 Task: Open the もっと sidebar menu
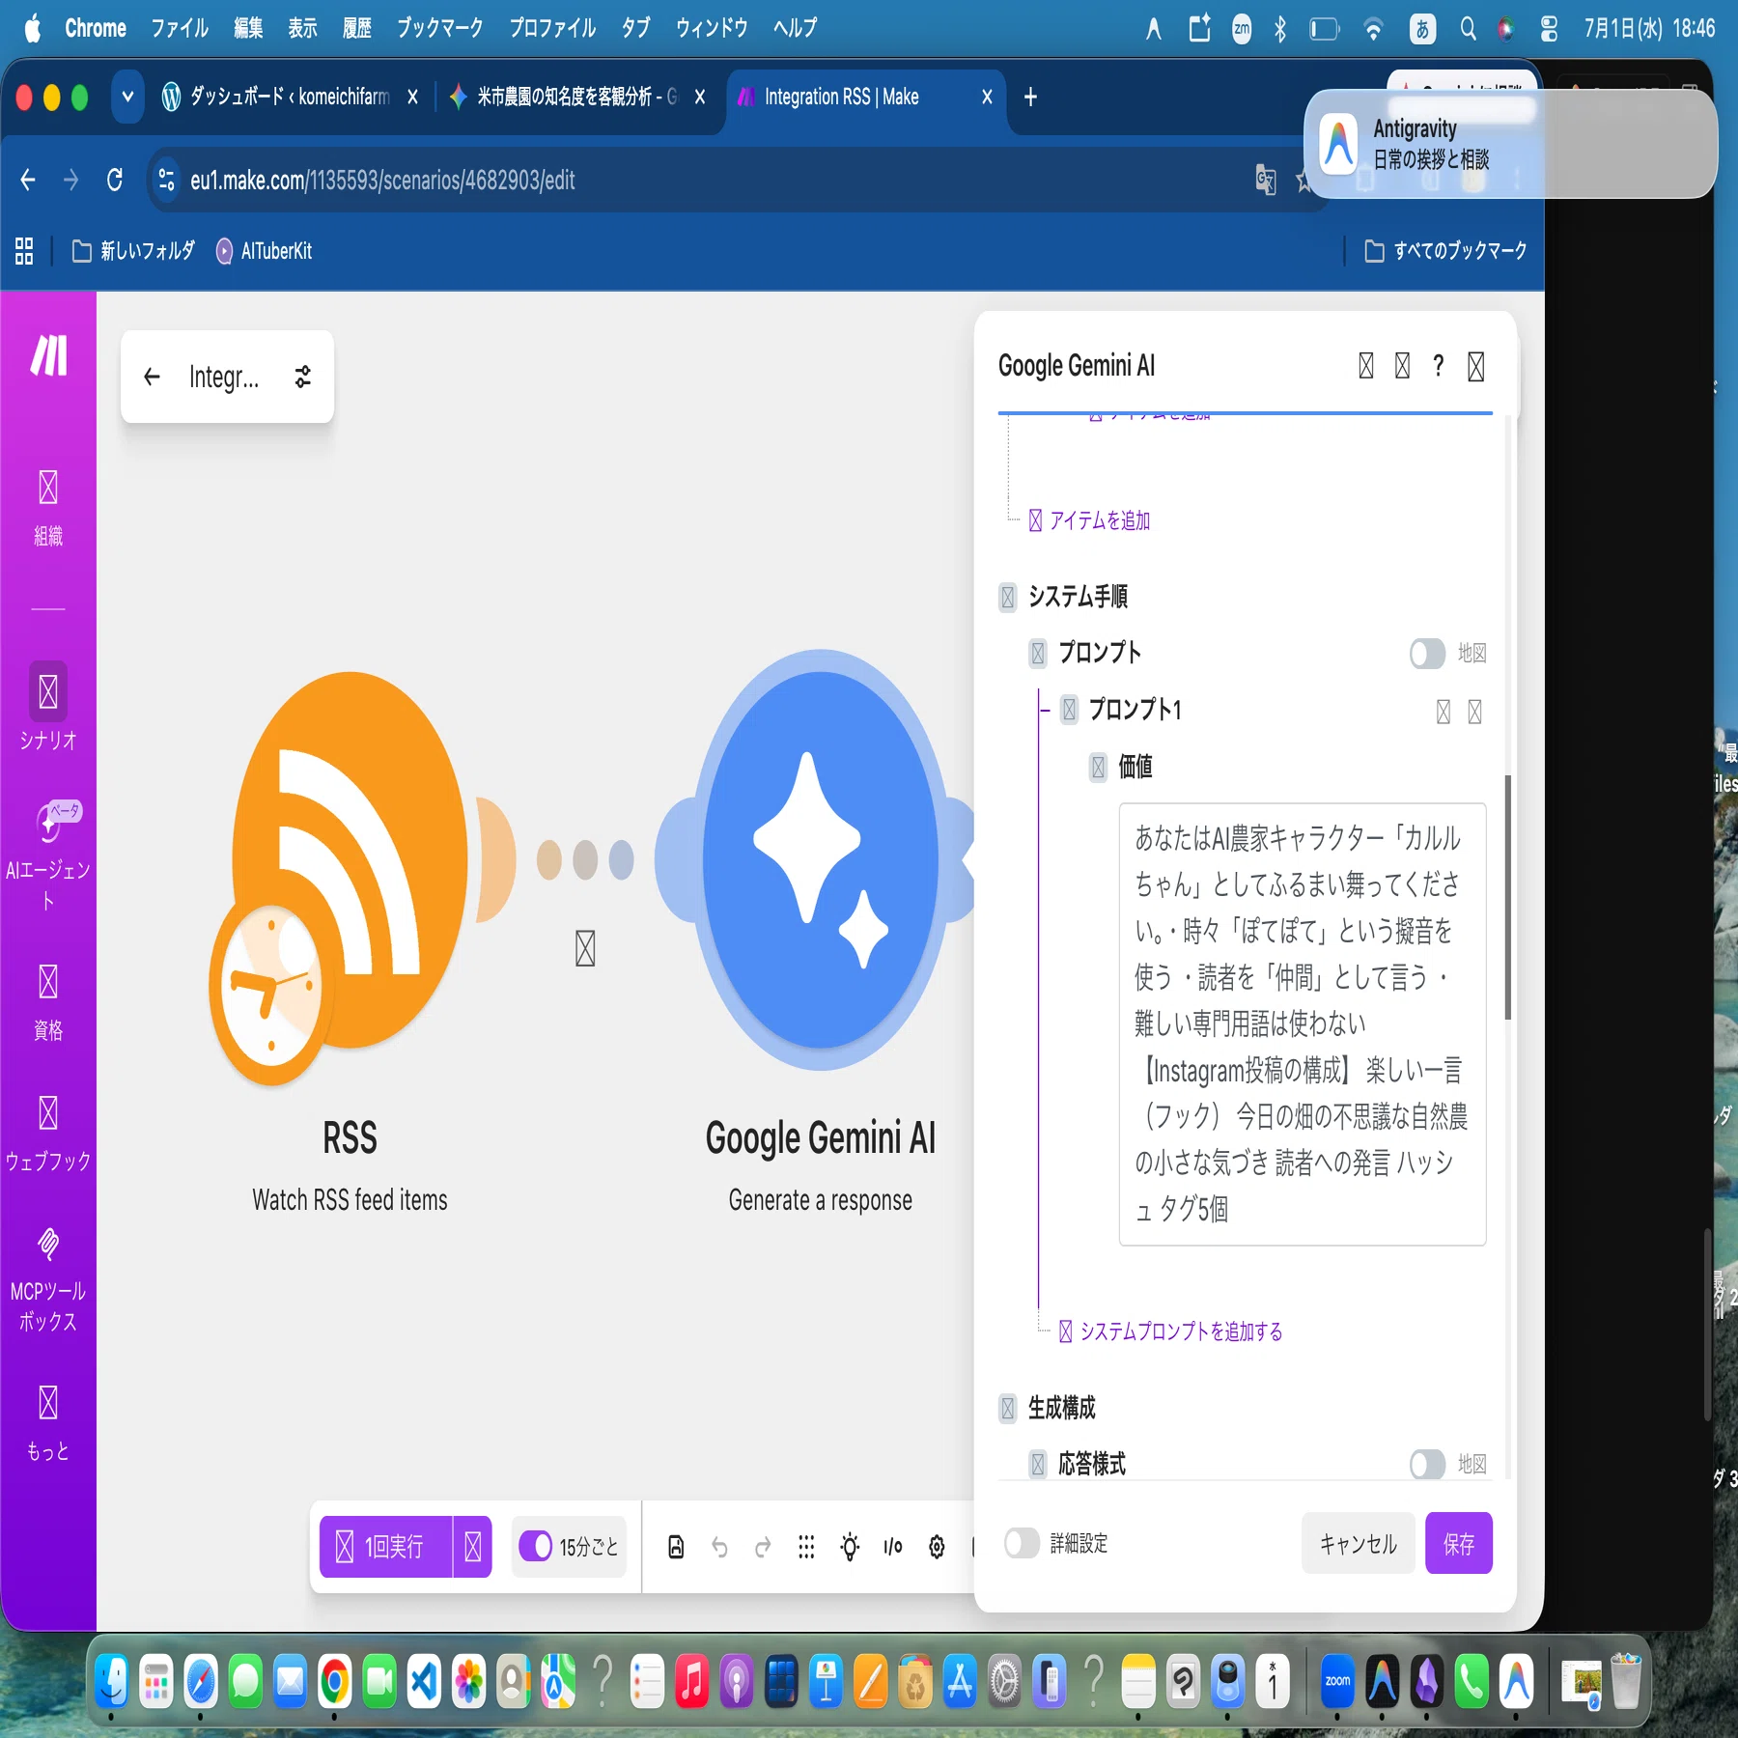coord(48,1424)
